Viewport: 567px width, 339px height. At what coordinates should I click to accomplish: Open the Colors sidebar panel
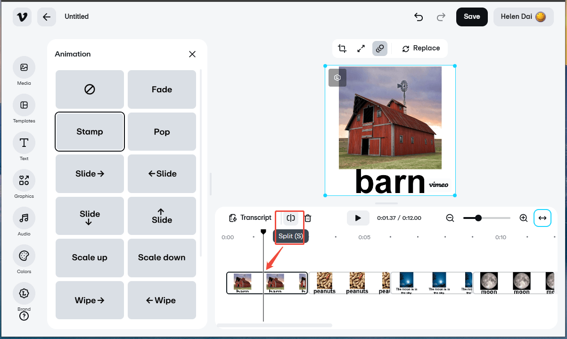coord(24,259)
